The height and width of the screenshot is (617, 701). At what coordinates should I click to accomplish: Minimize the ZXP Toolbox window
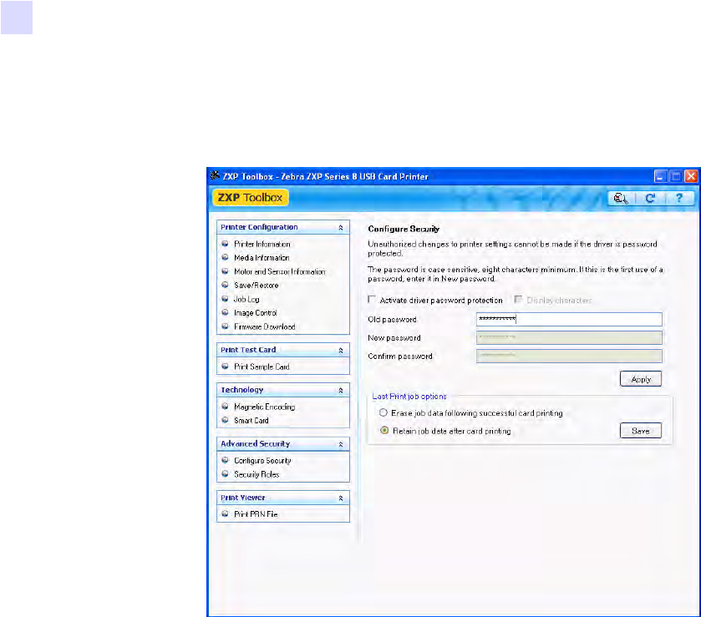tap(660, 176)
